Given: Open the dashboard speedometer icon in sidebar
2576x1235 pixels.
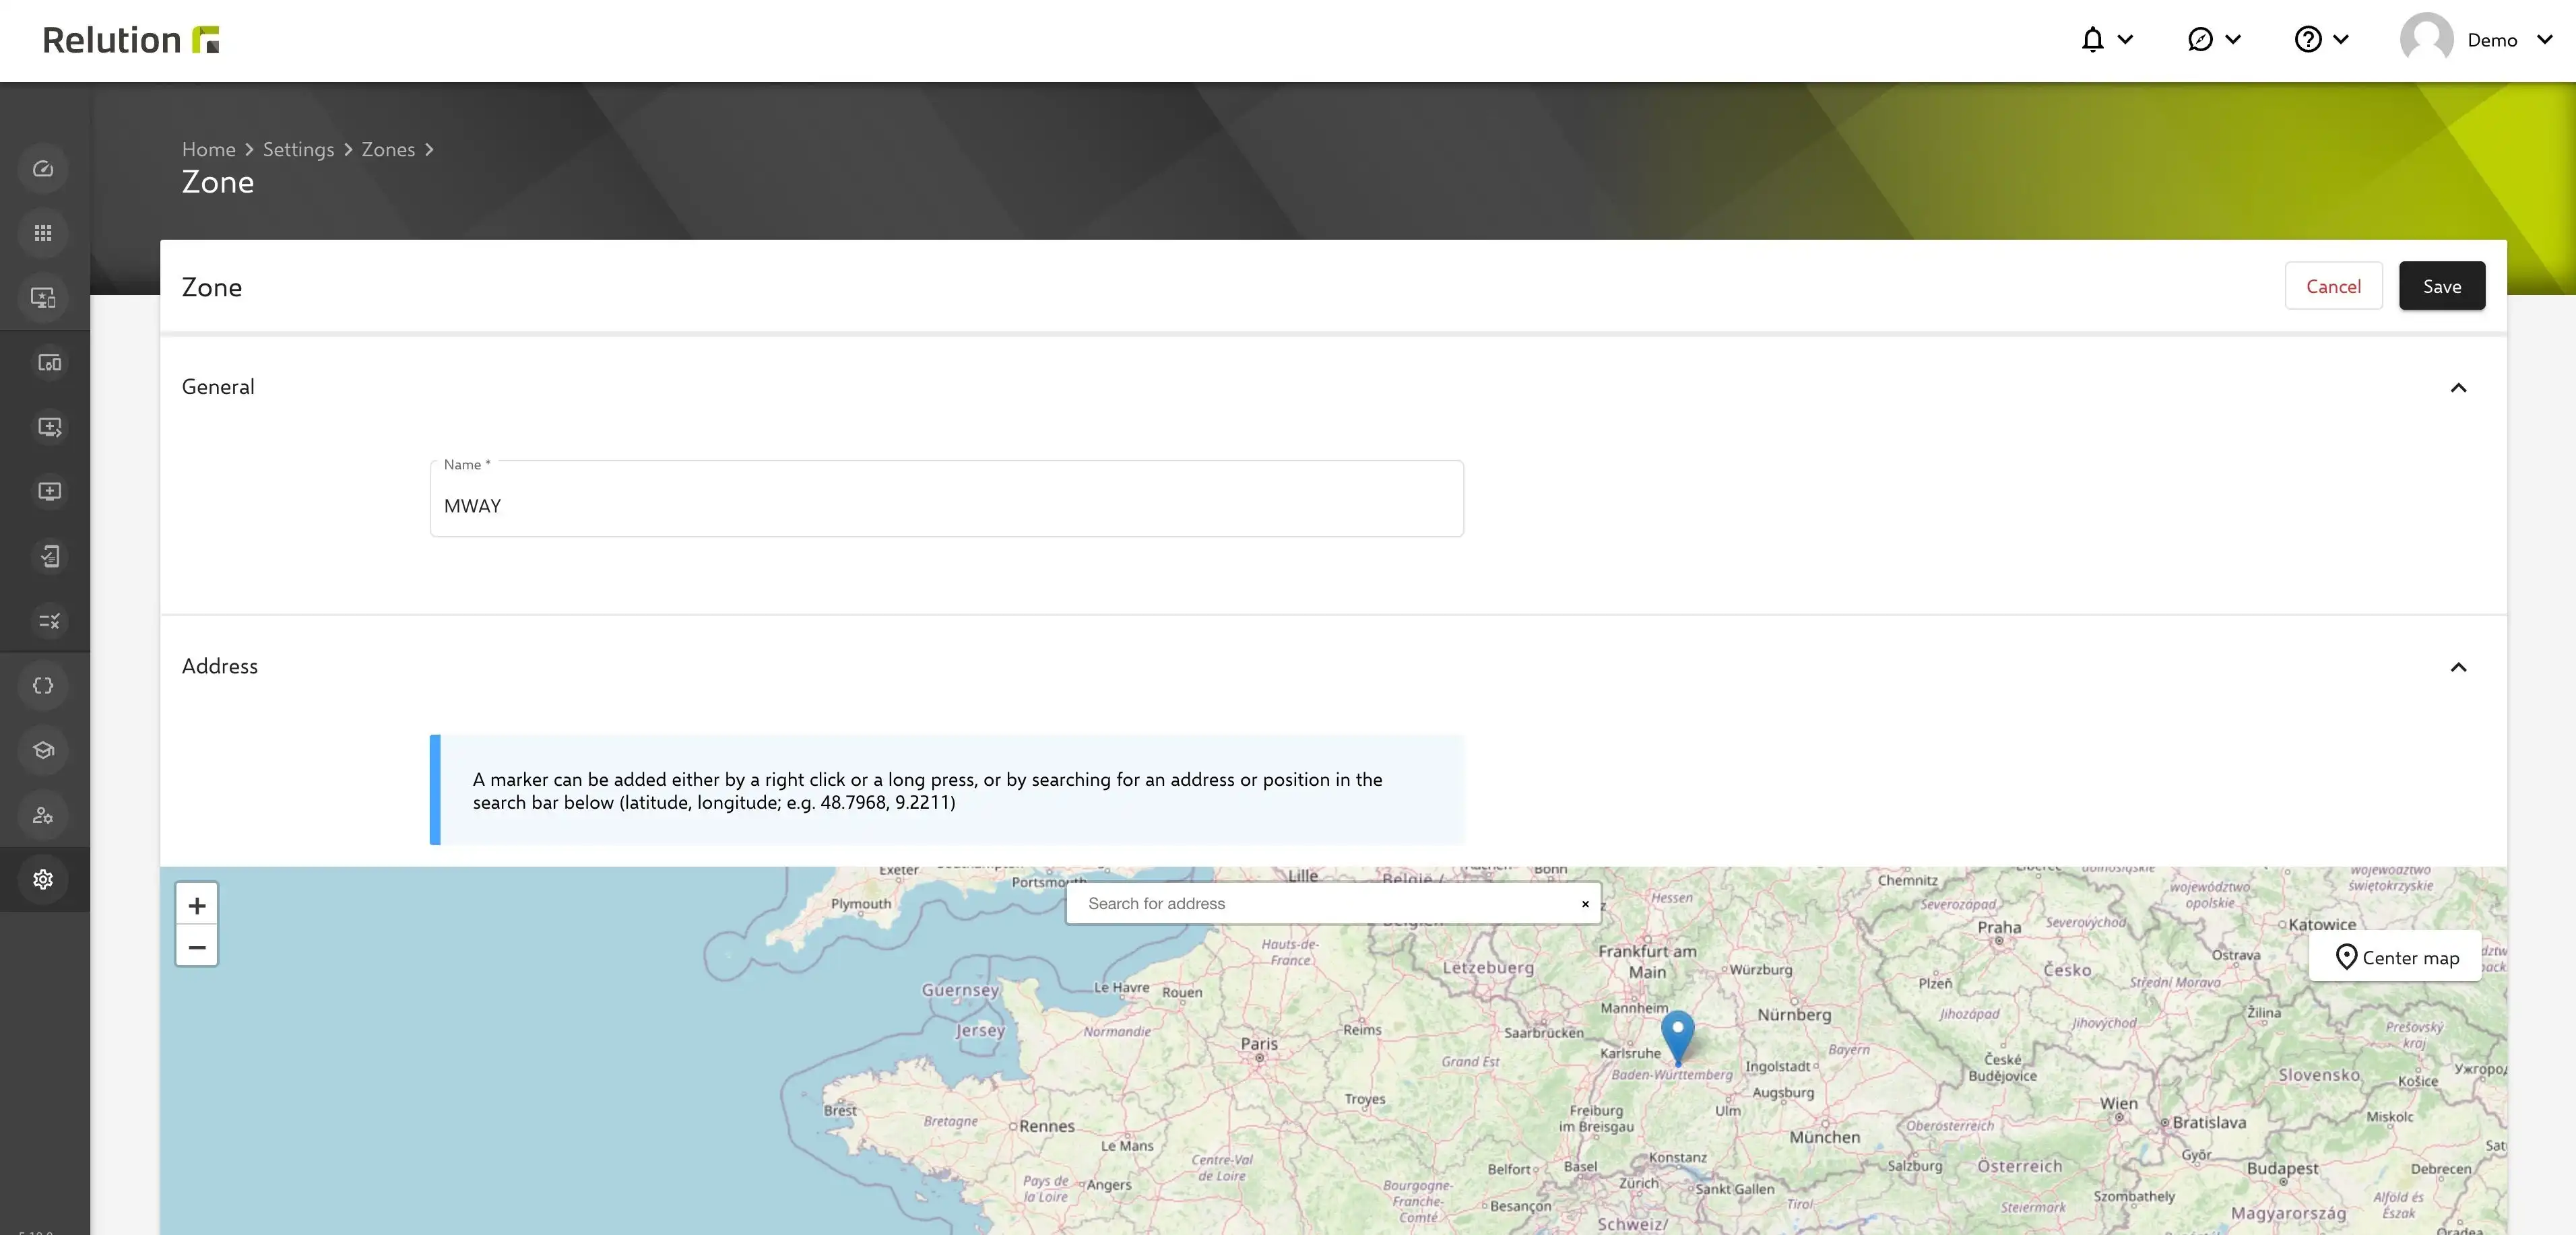Looking at the screenshot, I should click(x=43, y=169).
